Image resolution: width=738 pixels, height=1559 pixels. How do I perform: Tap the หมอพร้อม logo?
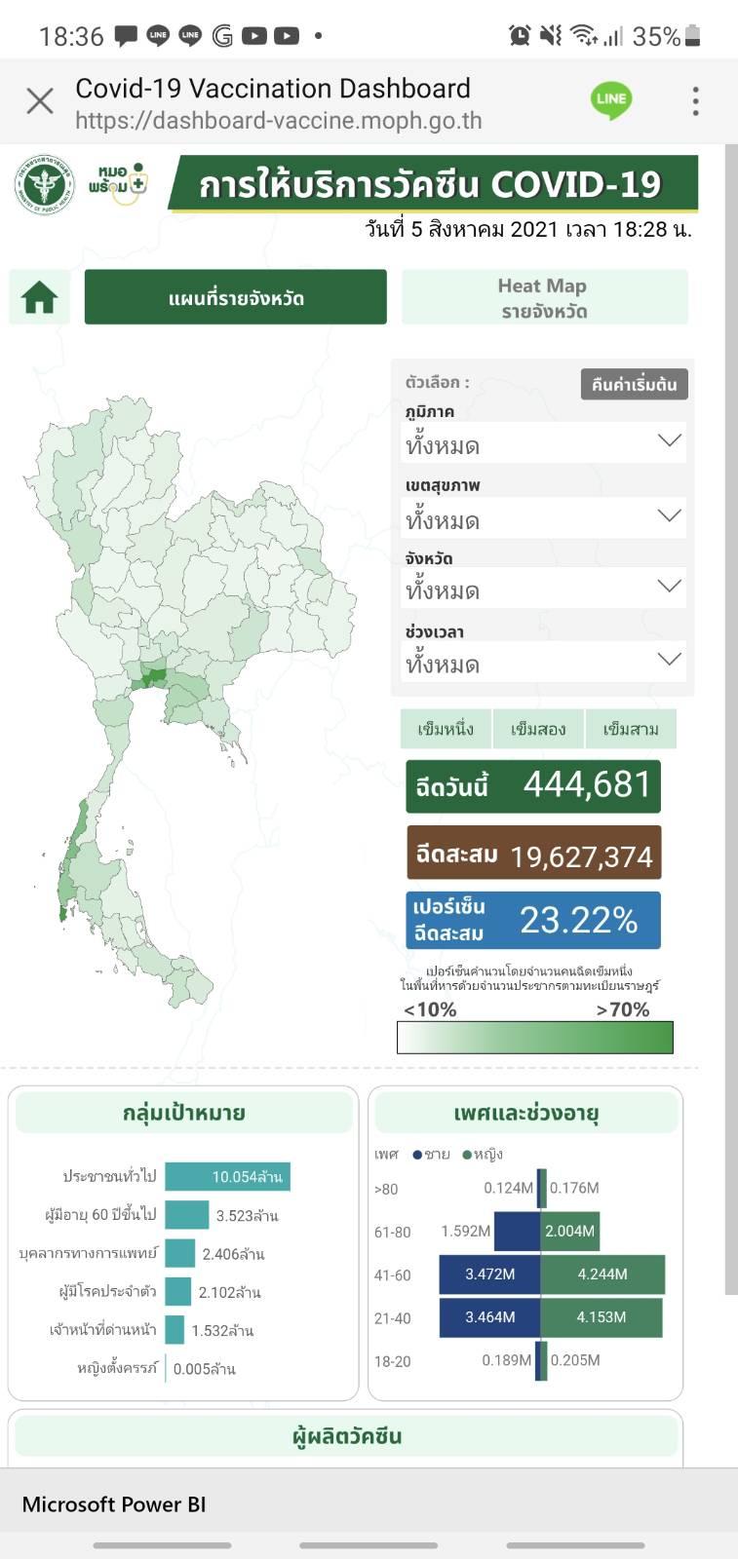(x=118, y=183)
